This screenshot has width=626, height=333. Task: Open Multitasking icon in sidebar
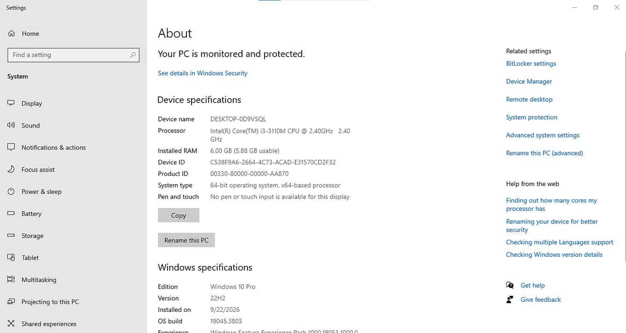[11, 279]
